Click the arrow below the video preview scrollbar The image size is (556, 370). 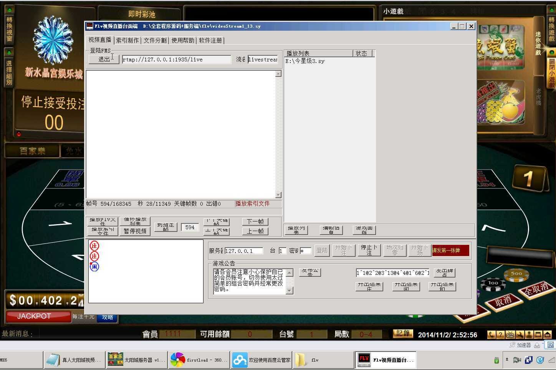[278, 195]
